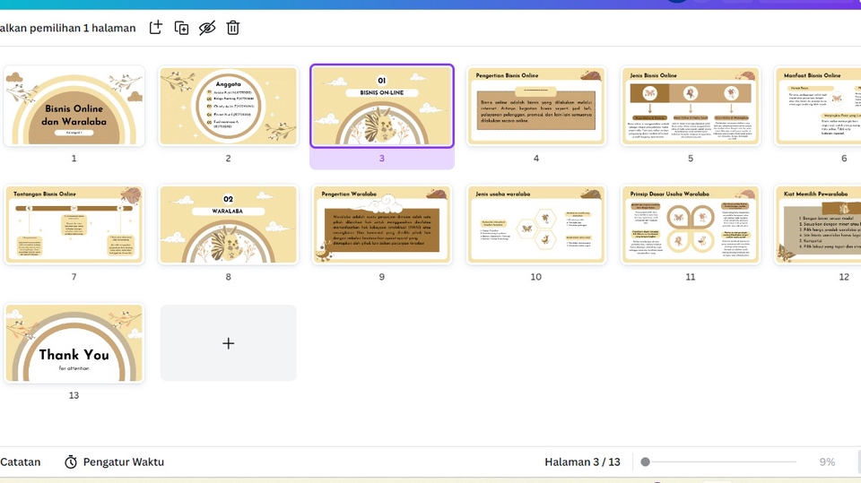Delete the selected page with trash icon
The width and height of the screenshot is (861, 483).
tap(233, 28)
